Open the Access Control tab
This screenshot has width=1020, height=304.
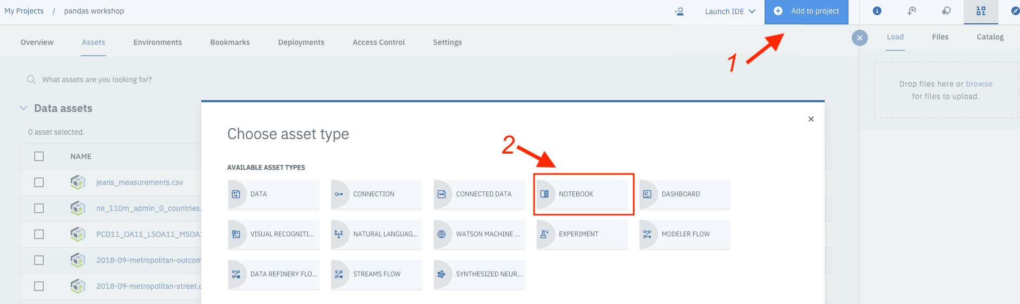coord(379,42)
